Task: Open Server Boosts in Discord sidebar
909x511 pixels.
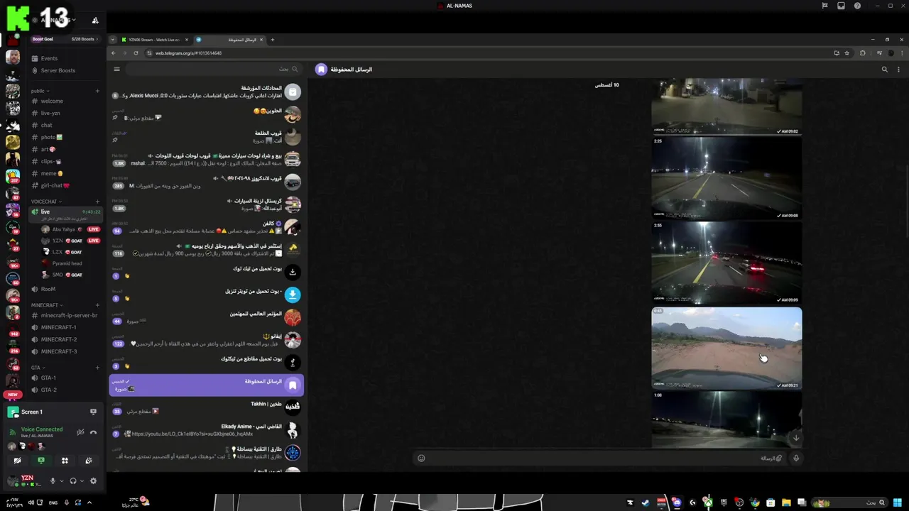Action: click(x=58, y=70)
